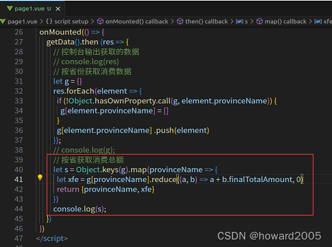Click the lightbulb quick-fix icon on line 41
332x247 pixels.
pos(40,178)
